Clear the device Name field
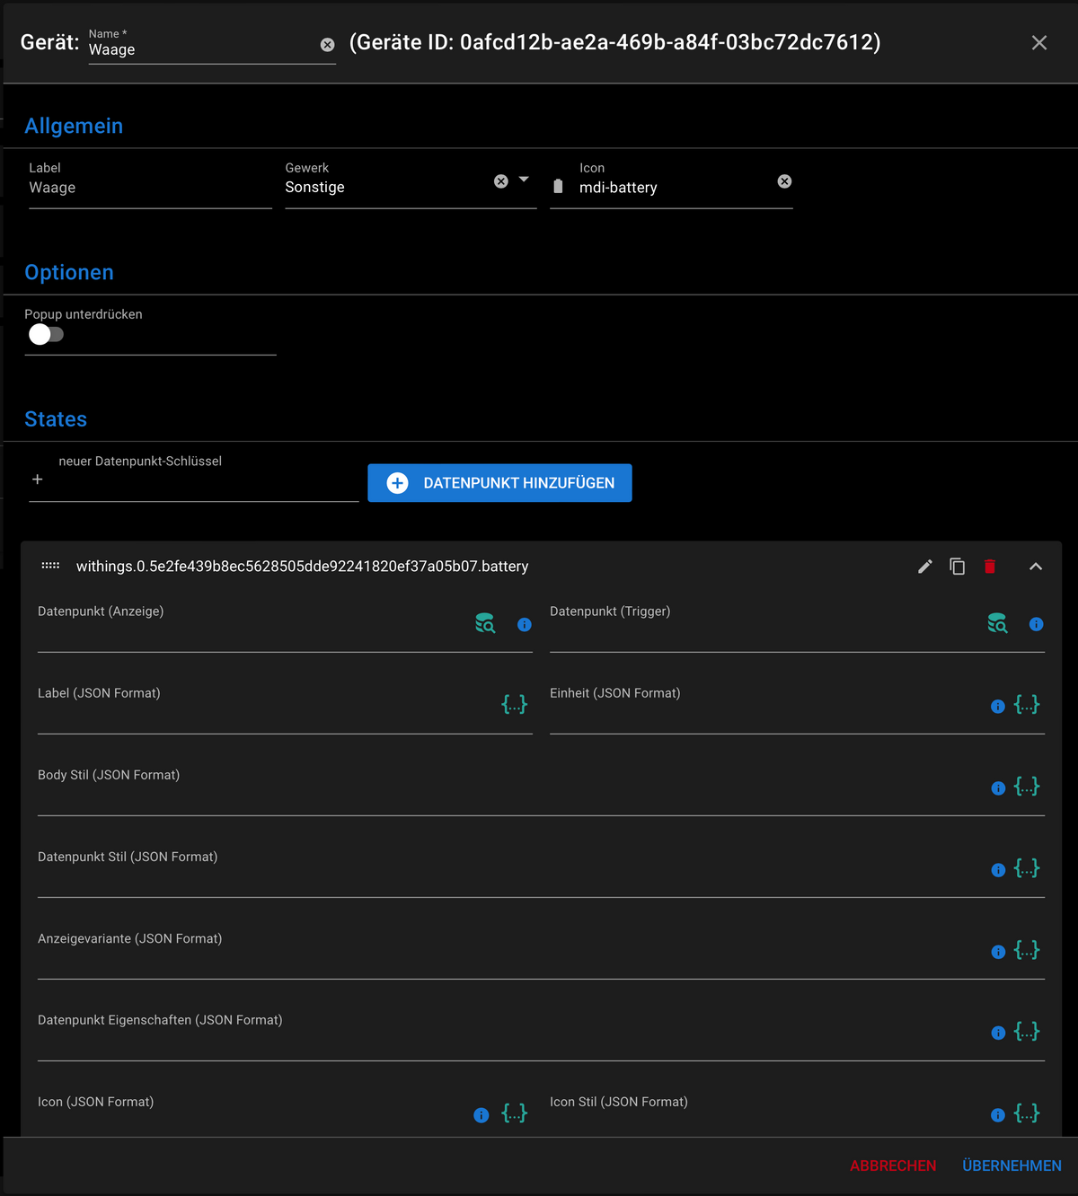Viewport: 1078px width, 1196px height. (328, 45)
